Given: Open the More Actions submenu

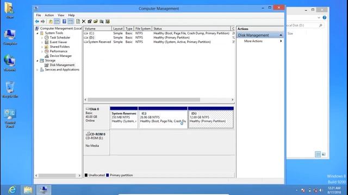Looking at the screenshot, I should 260,41.
